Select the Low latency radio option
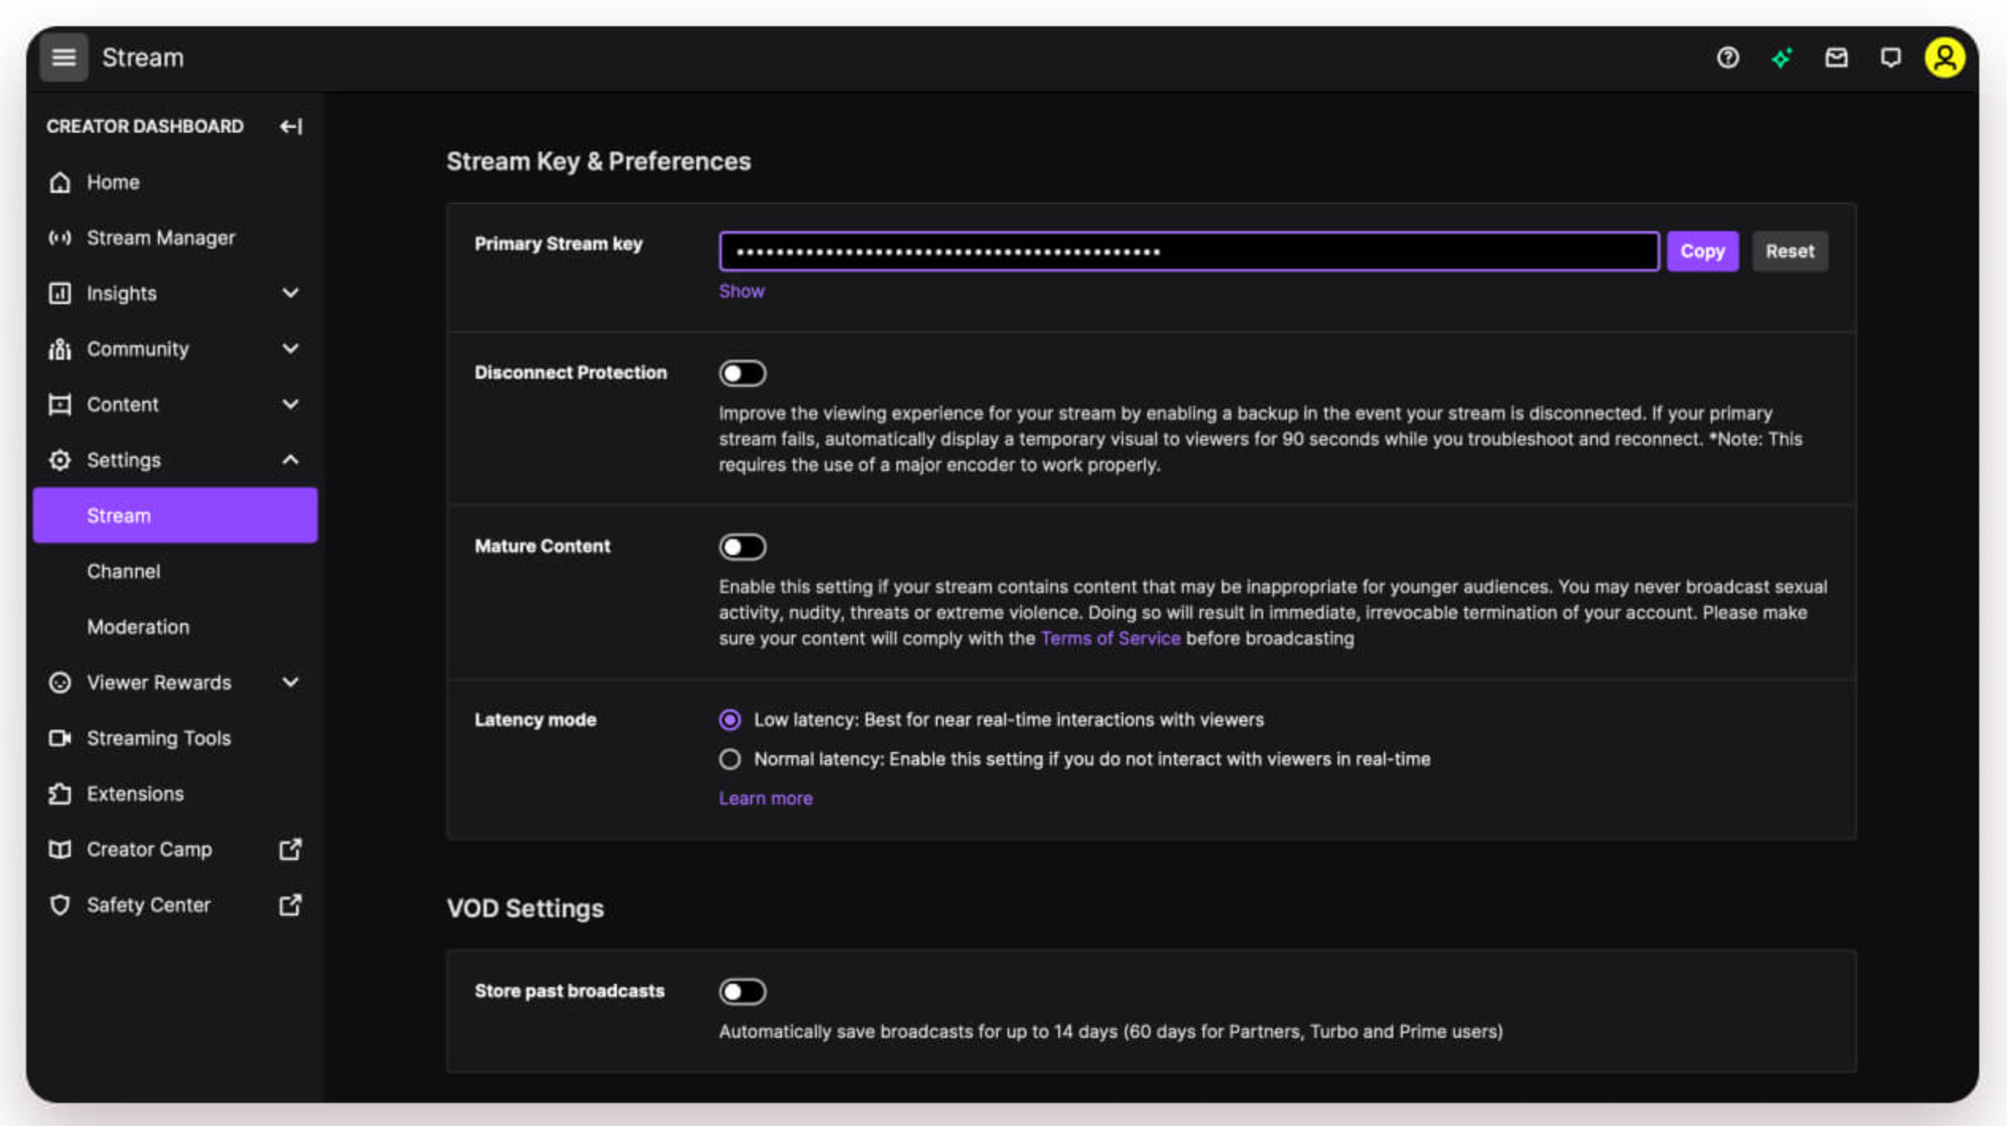Viewport: 2007px width, 1126px height. (x=730, y=720)
